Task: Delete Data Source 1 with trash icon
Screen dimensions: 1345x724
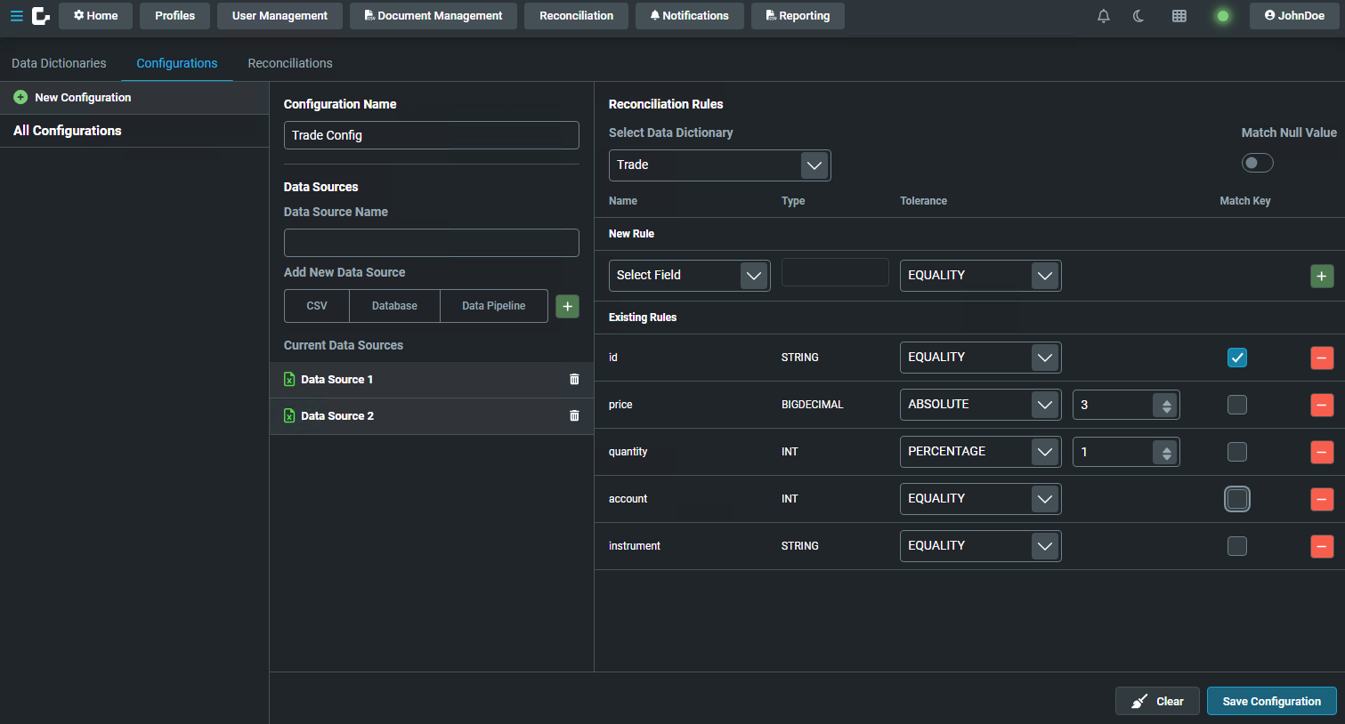Action: pos(574,380)
